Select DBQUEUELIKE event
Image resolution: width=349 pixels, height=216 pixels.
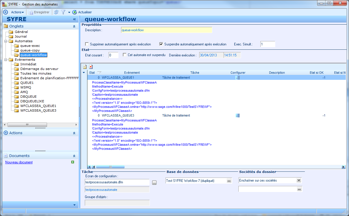click(32, 101)
